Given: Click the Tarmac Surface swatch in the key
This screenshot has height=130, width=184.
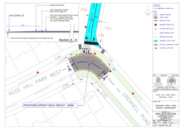Looking at the screenshot, I should (x=155, y=15).
